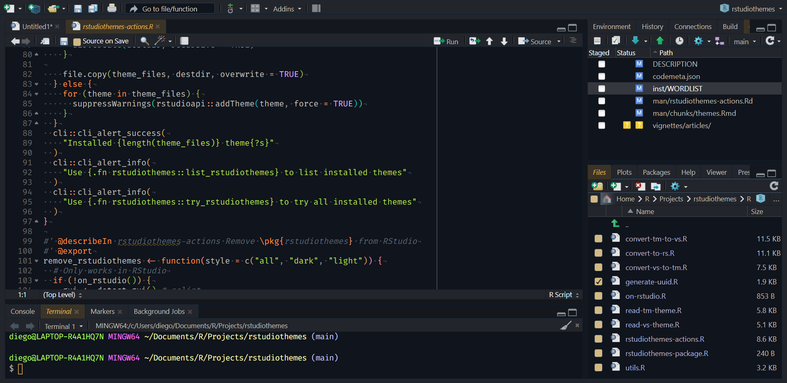Open Git commit history clock icon
This screenshot has height=383, width=787.
coord(679,41)
